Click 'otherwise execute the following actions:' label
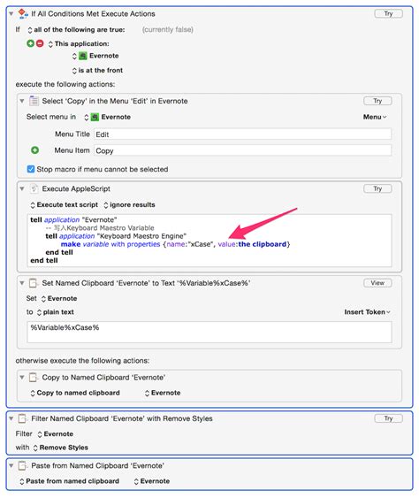The height and width of the screenshot is (498, 419). click(82, 361)
